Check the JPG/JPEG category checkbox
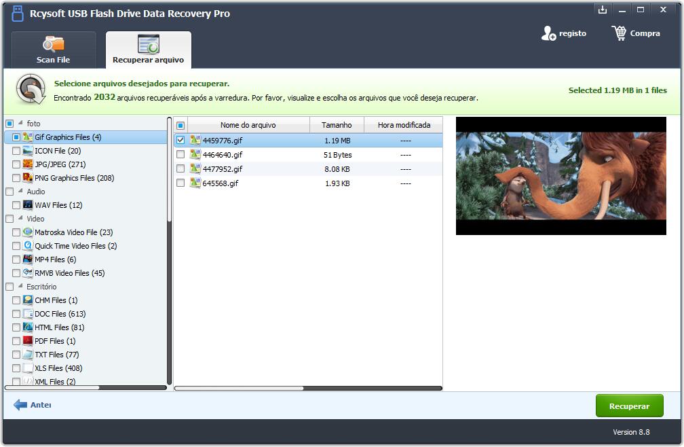The width and height of the screenshot is (684, 447). [x=16, y=164]
